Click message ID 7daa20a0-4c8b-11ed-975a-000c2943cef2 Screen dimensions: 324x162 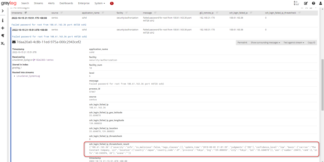pyautogui.click(x=49, y=42)
